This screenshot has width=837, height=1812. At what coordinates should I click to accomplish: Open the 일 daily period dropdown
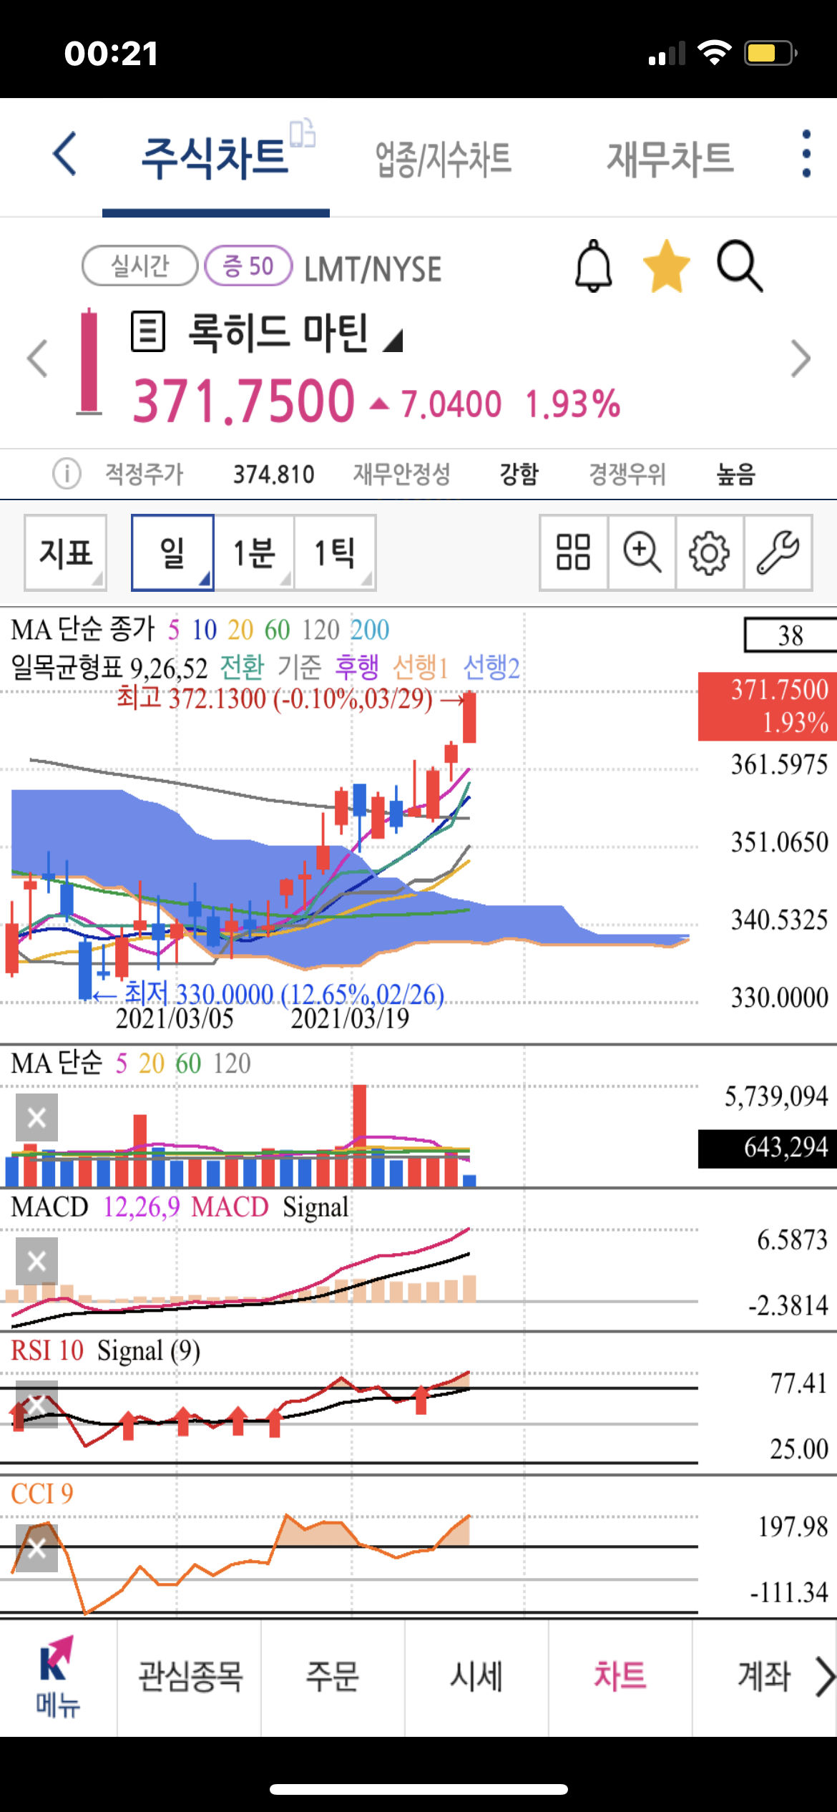172,552
